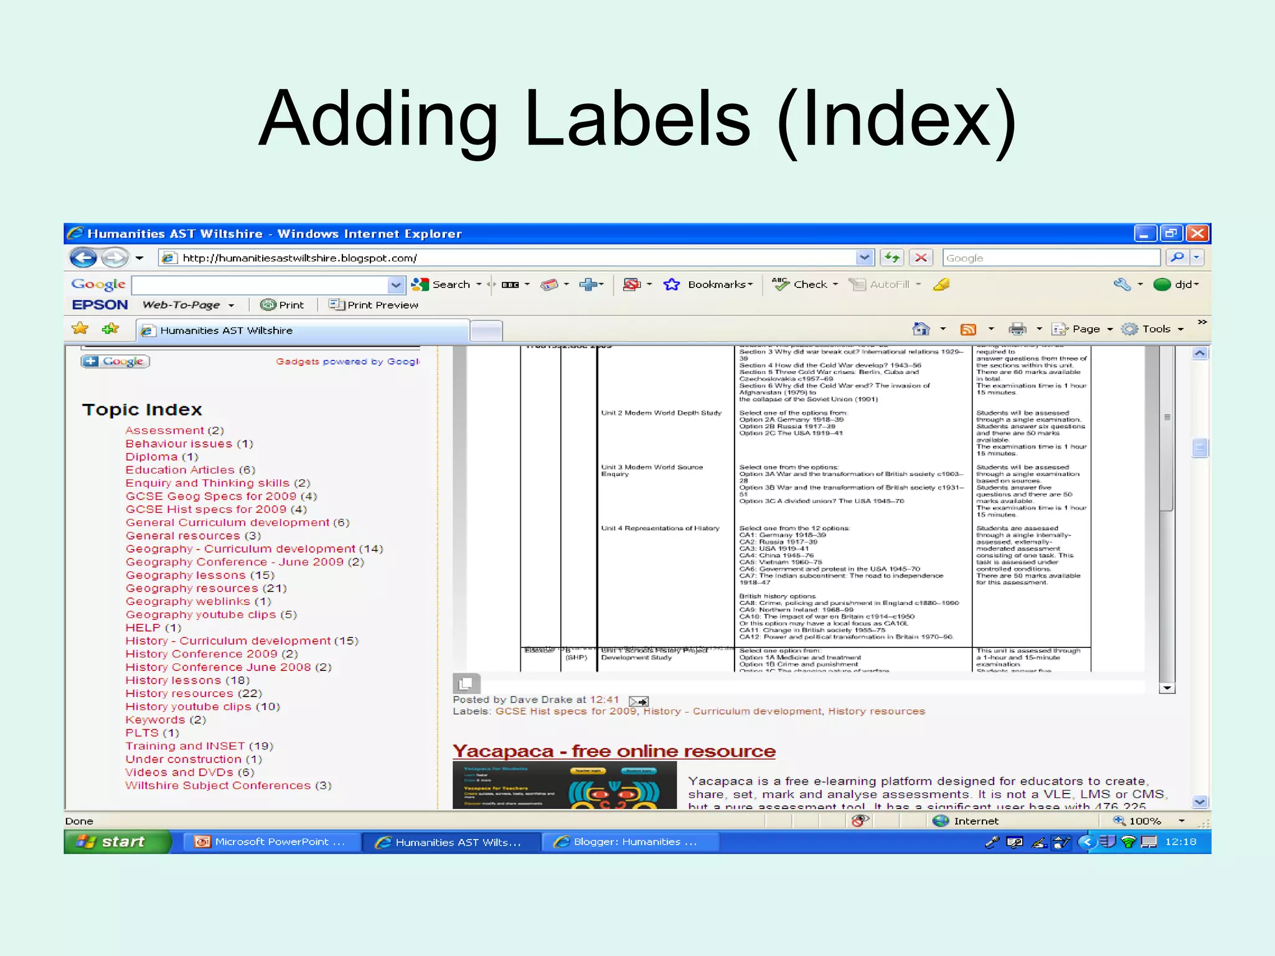Click the embedded document scrollbar thumb
This screenshot has height=956, width=1275.
click(x=1167, y=429)
